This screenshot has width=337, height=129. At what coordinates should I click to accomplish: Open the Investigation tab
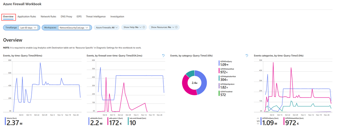(117, 17)
